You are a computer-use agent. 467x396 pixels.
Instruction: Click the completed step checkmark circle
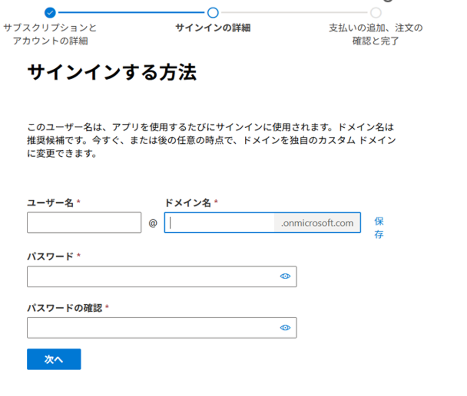click(50, 13)
